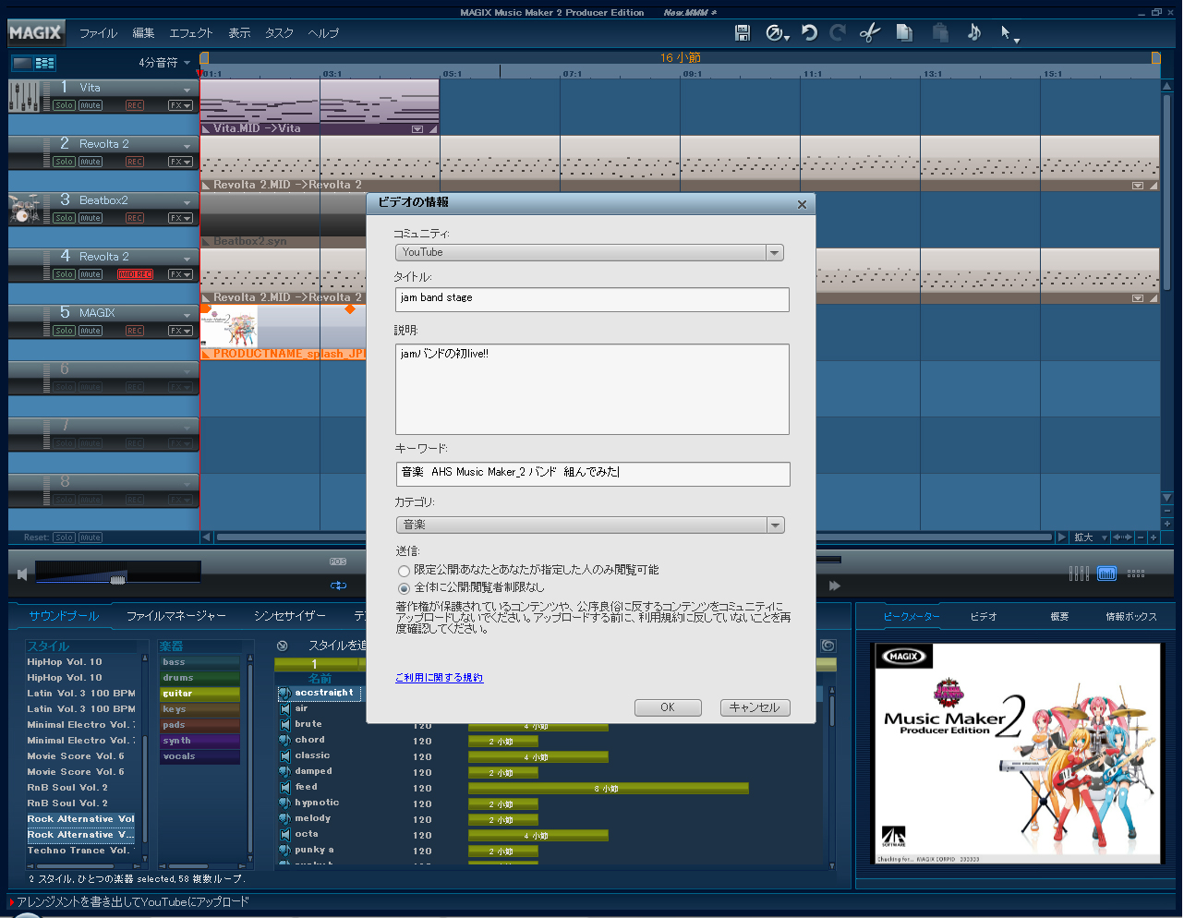Adjust the master volume slider in transport

pyautogui.click(x=117, y=579)
